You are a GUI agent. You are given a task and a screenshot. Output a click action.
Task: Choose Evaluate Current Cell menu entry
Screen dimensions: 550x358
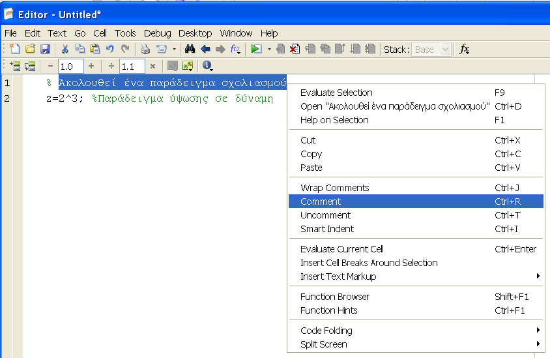[x=416, y=249]
